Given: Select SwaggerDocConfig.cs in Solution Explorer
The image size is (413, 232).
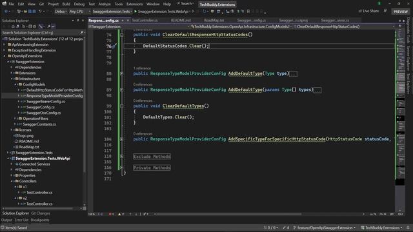Looking at the screenshot, I should click(x=43, y=113).
